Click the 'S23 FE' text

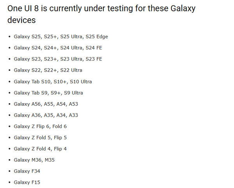point(94,59)
